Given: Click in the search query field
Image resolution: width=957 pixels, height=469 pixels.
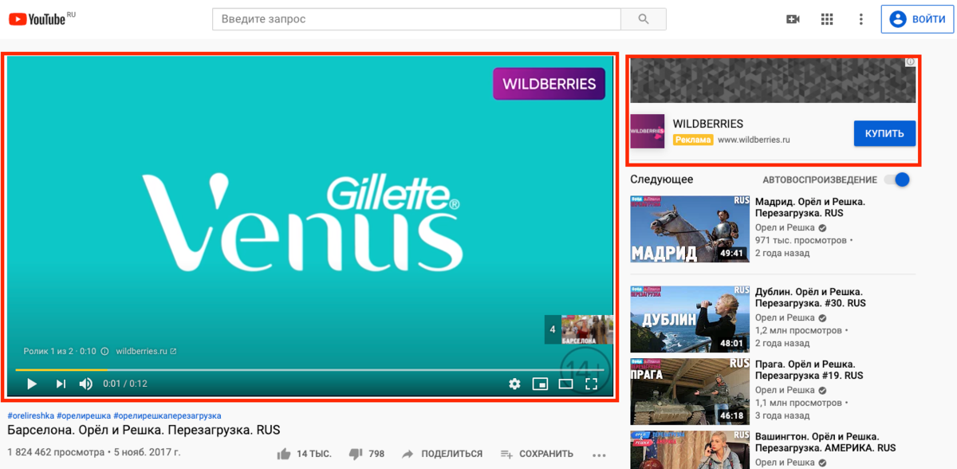Looking at the screenshot, I should 416,19.
